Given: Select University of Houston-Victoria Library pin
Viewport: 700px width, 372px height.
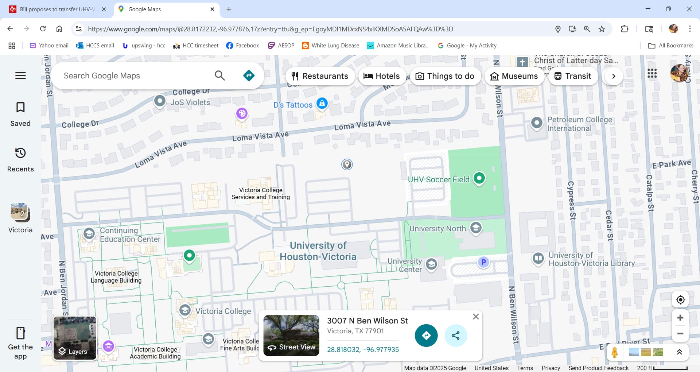Looking at the screenshot, I should 538,259.
